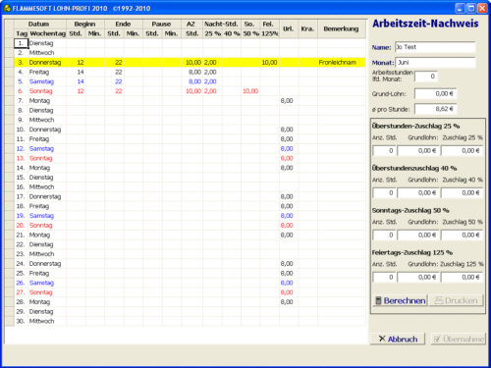This screenshot has width=491, height=368.
Task: Click the 5. Samstag weekday cell
Action: tap(47, 81)
